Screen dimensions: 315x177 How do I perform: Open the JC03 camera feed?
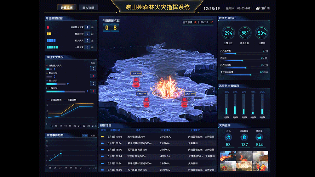[x=260, y=156]
